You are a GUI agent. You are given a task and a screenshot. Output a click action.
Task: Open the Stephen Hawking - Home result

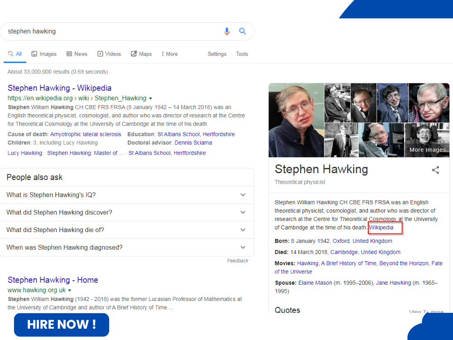[x=53, y=280]
